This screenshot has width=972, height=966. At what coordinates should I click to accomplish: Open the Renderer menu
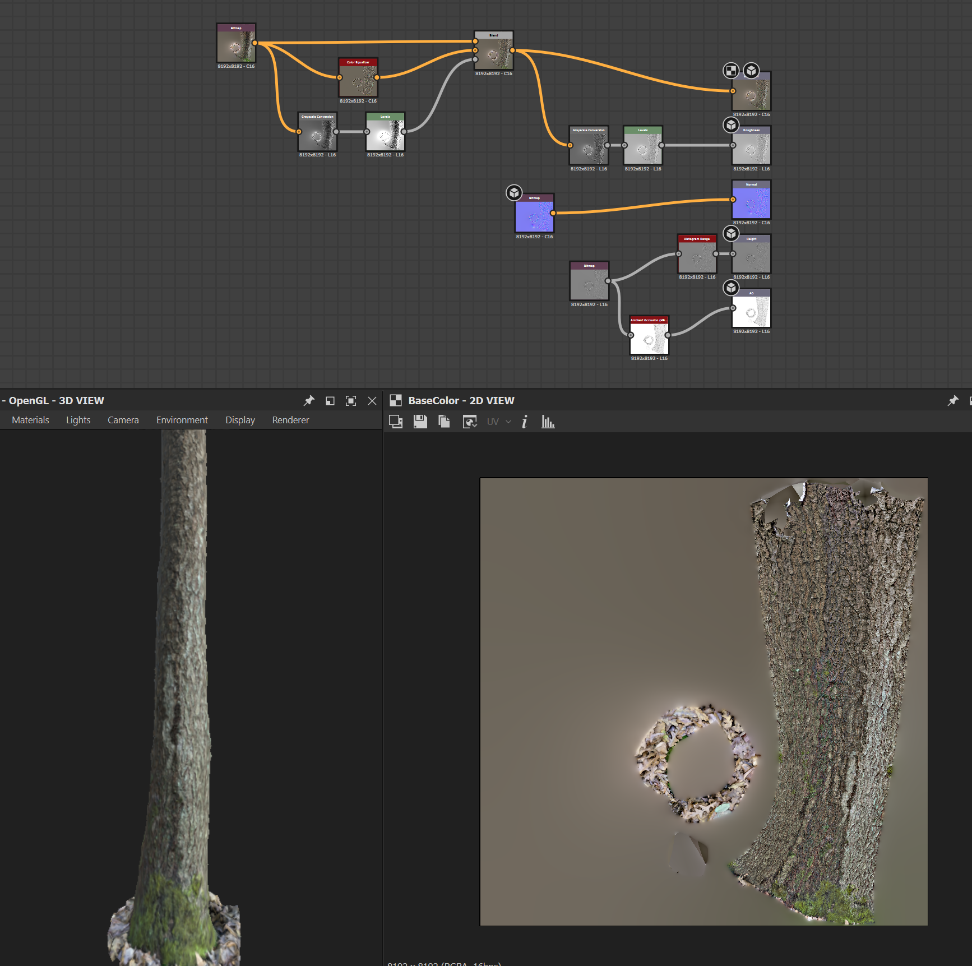[290, 420]
